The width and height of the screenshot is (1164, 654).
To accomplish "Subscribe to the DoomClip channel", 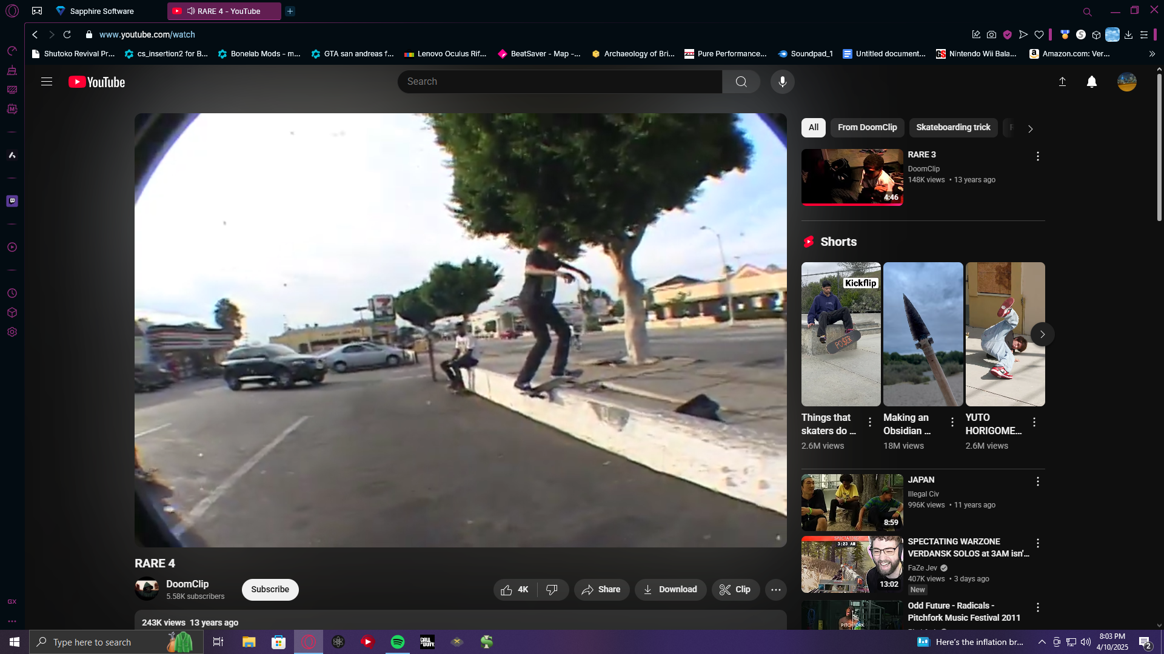I will (x=270, y=590).
